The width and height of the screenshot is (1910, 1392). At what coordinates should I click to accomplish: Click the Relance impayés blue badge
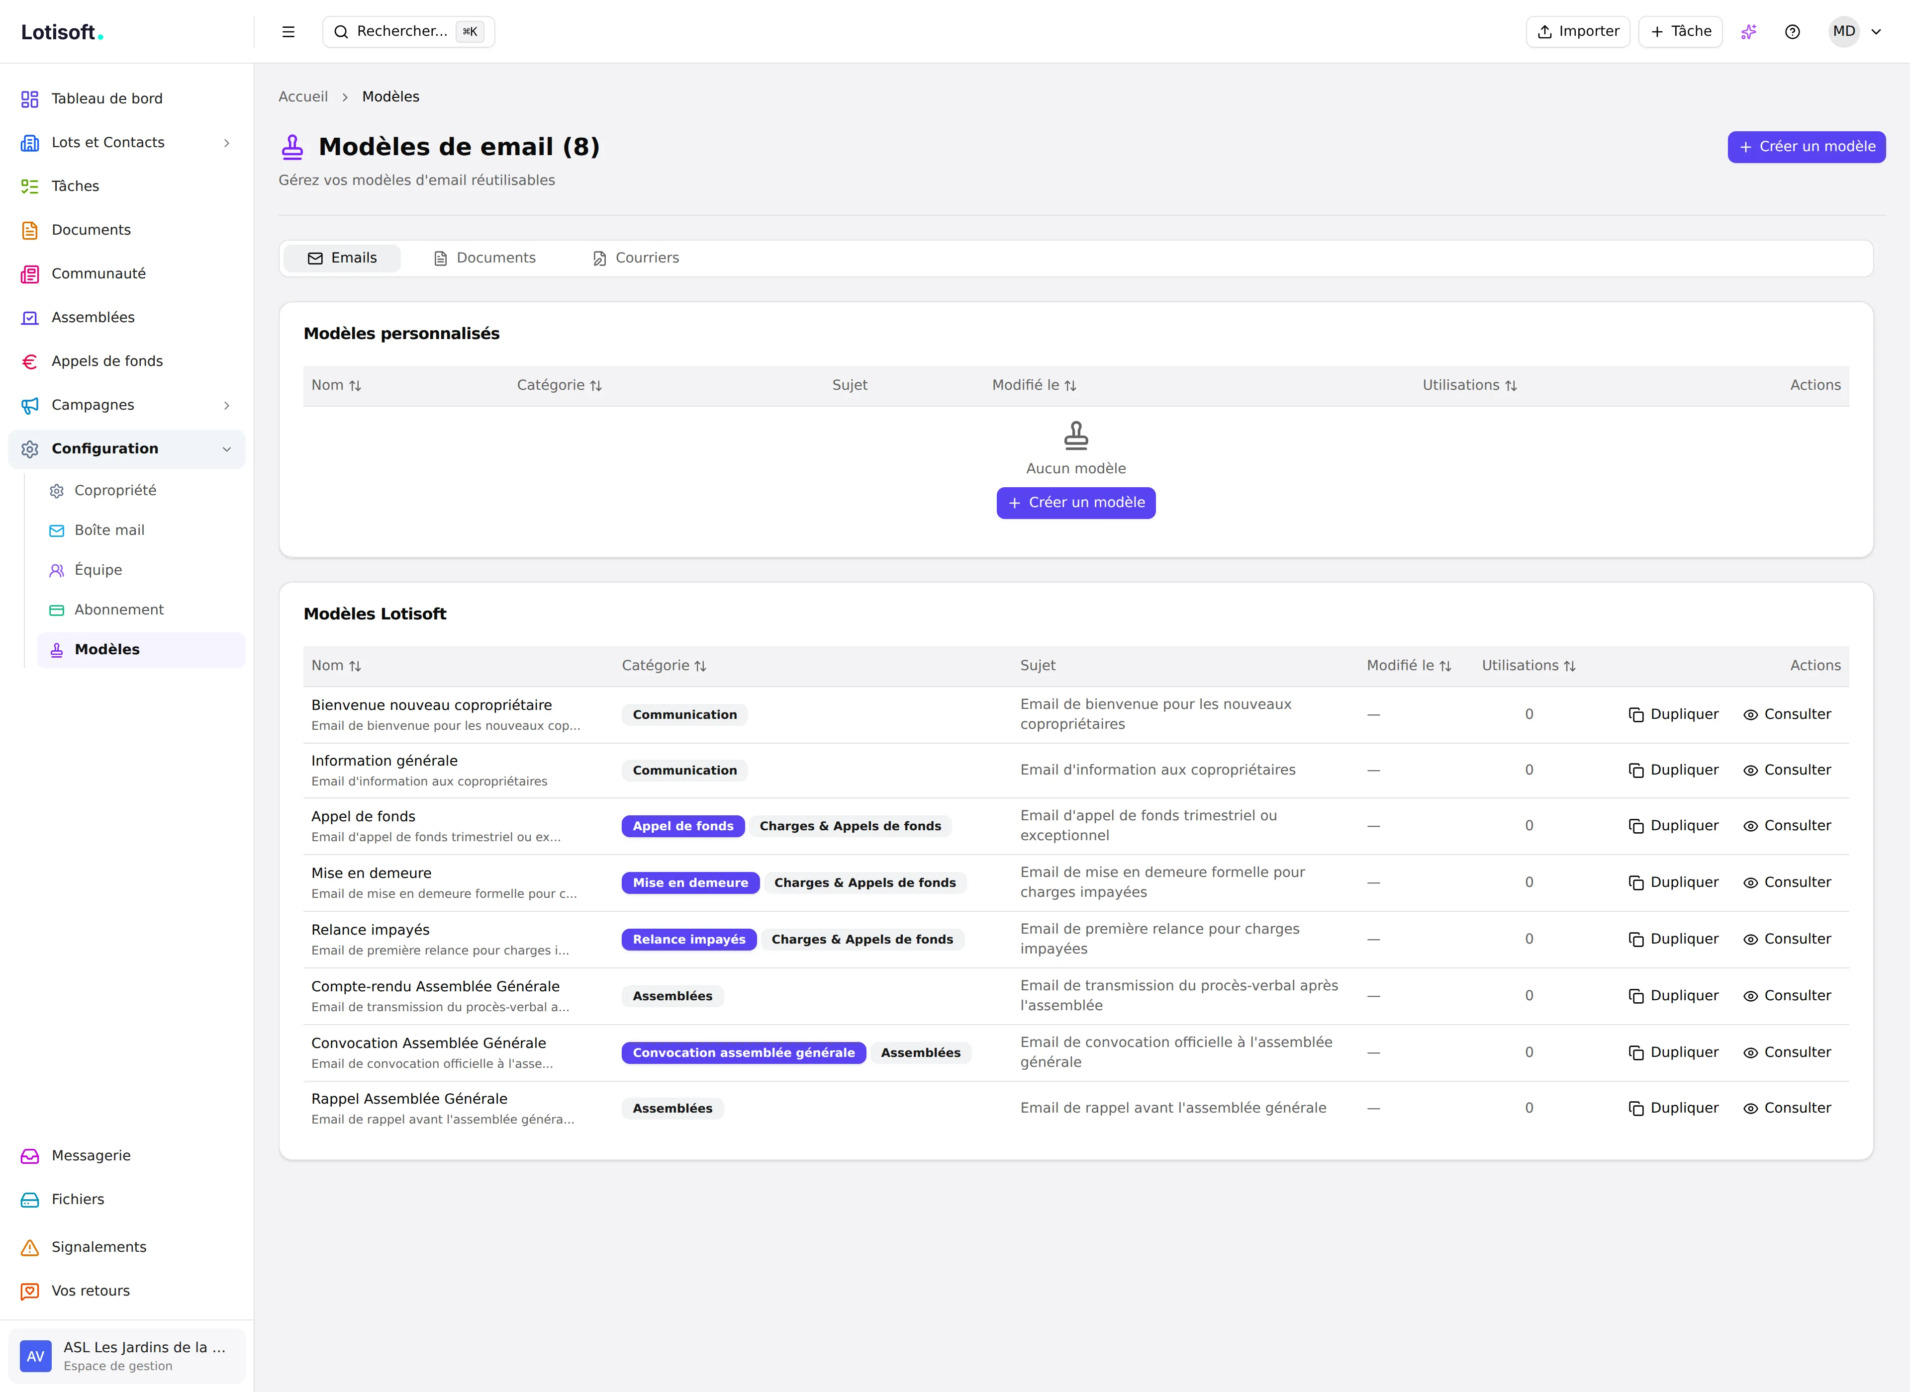pos(689,940)
